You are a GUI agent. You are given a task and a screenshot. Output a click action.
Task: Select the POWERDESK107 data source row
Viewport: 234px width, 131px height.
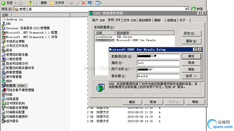click(x=134, y=40)
